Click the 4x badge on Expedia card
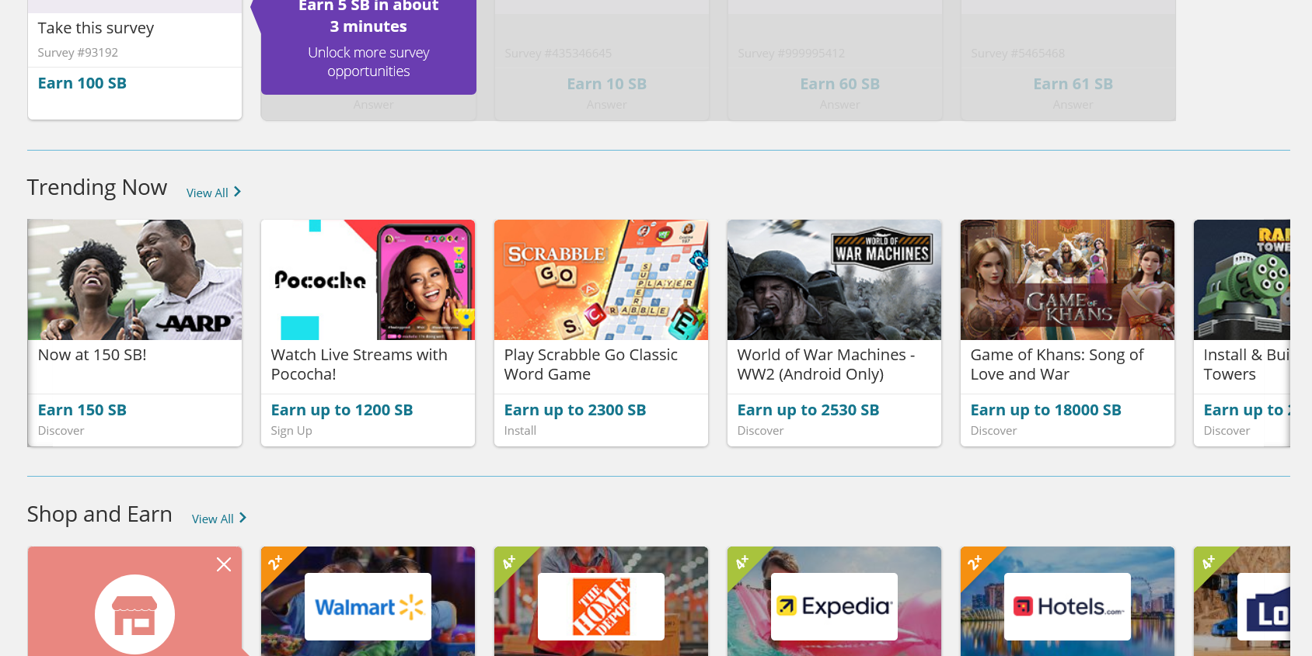This screenshot has height=656, width=1312. (741, 561)
